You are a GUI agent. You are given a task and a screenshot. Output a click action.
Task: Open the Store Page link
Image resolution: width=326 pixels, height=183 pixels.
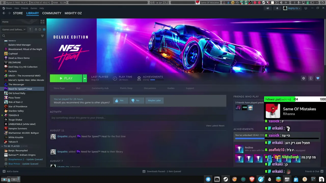[59, 88]
